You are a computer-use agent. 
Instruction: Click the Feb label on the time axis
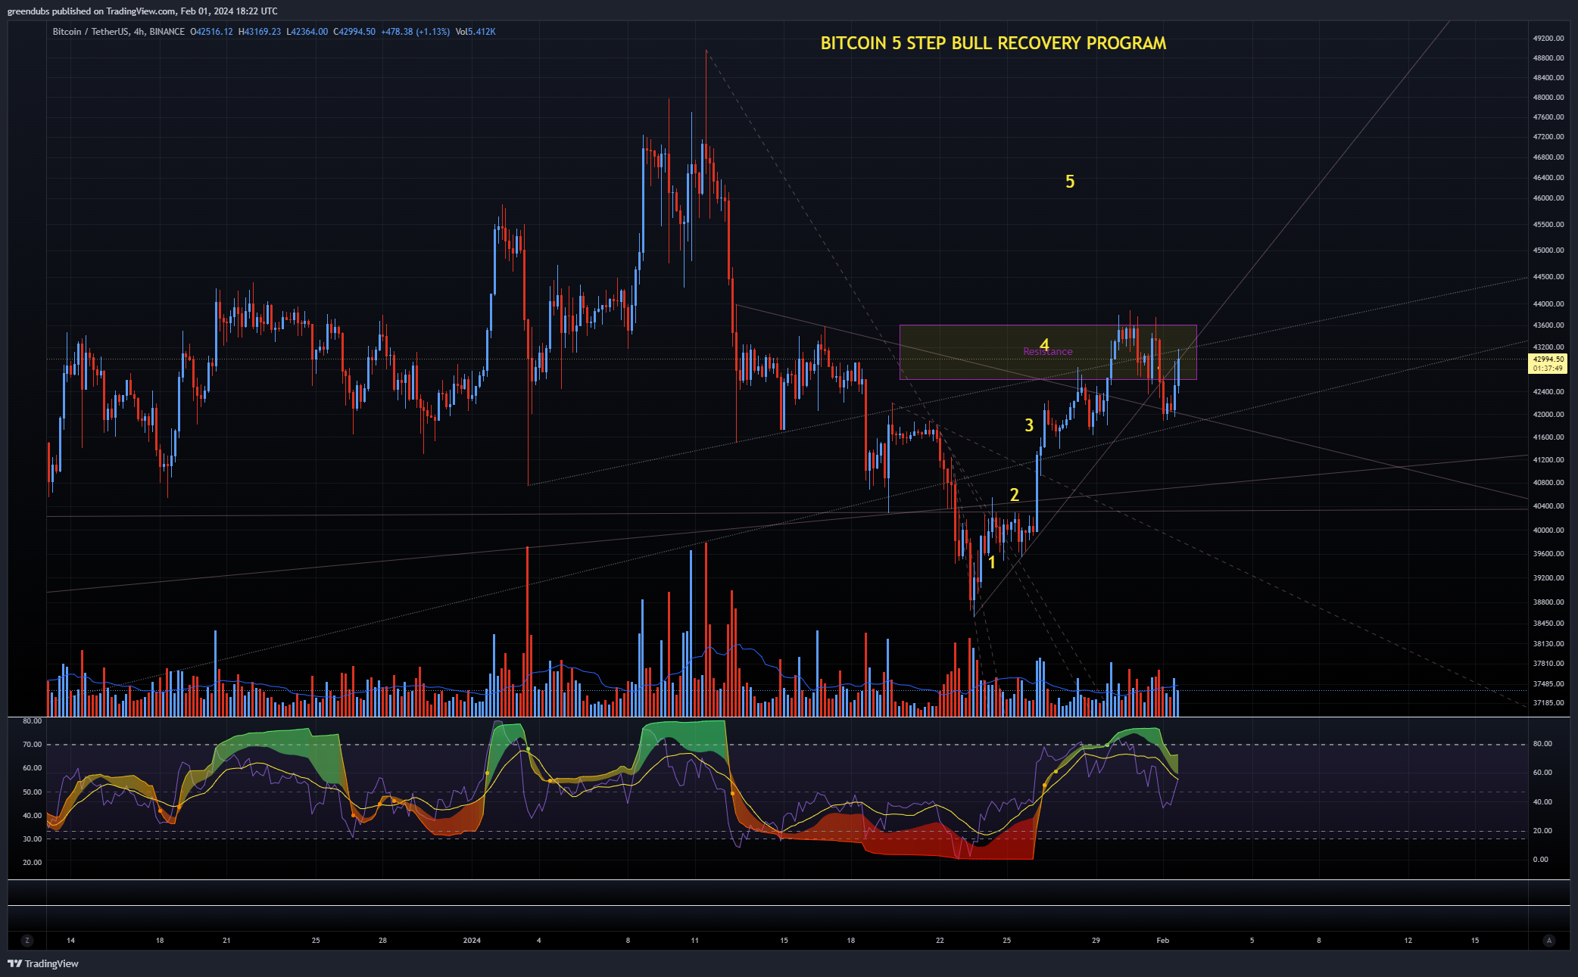[1163, 941]
